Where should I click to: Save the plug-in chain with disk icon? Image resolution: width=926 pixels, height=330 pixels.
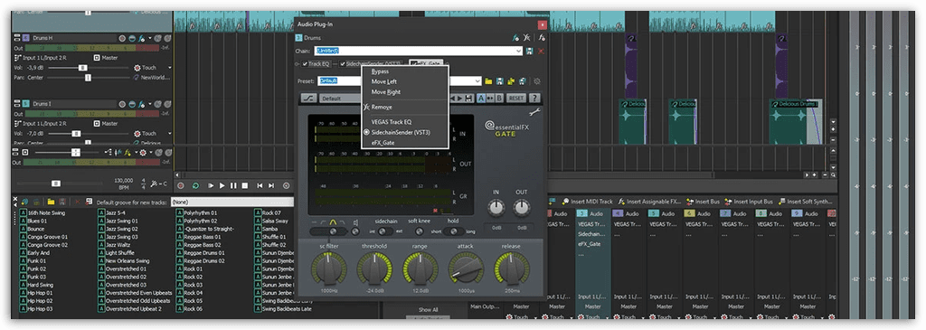(530, 52)
